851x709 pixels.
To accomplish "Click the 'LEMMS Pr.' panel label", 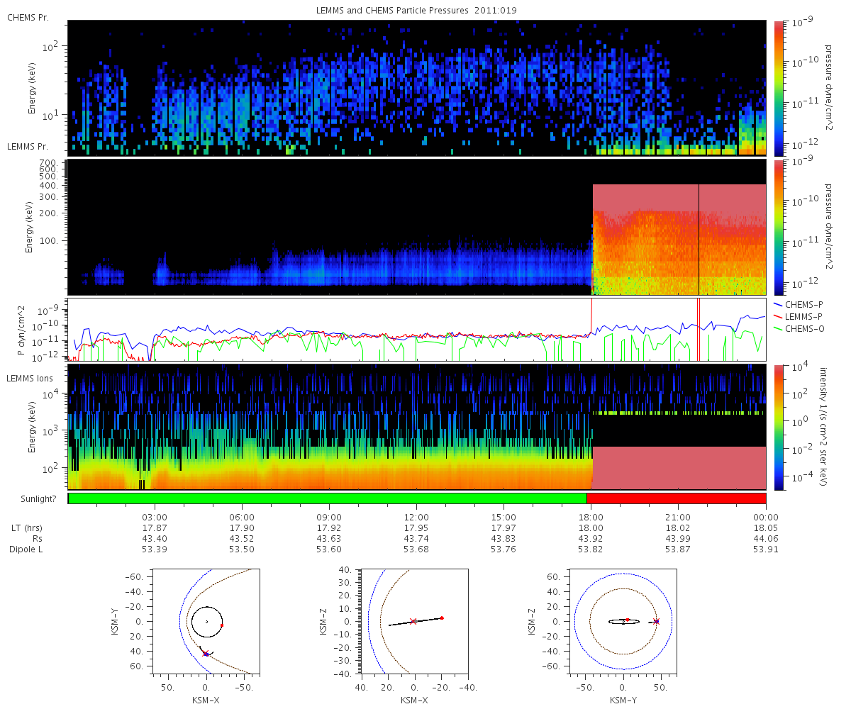I will tap(28, 147).
